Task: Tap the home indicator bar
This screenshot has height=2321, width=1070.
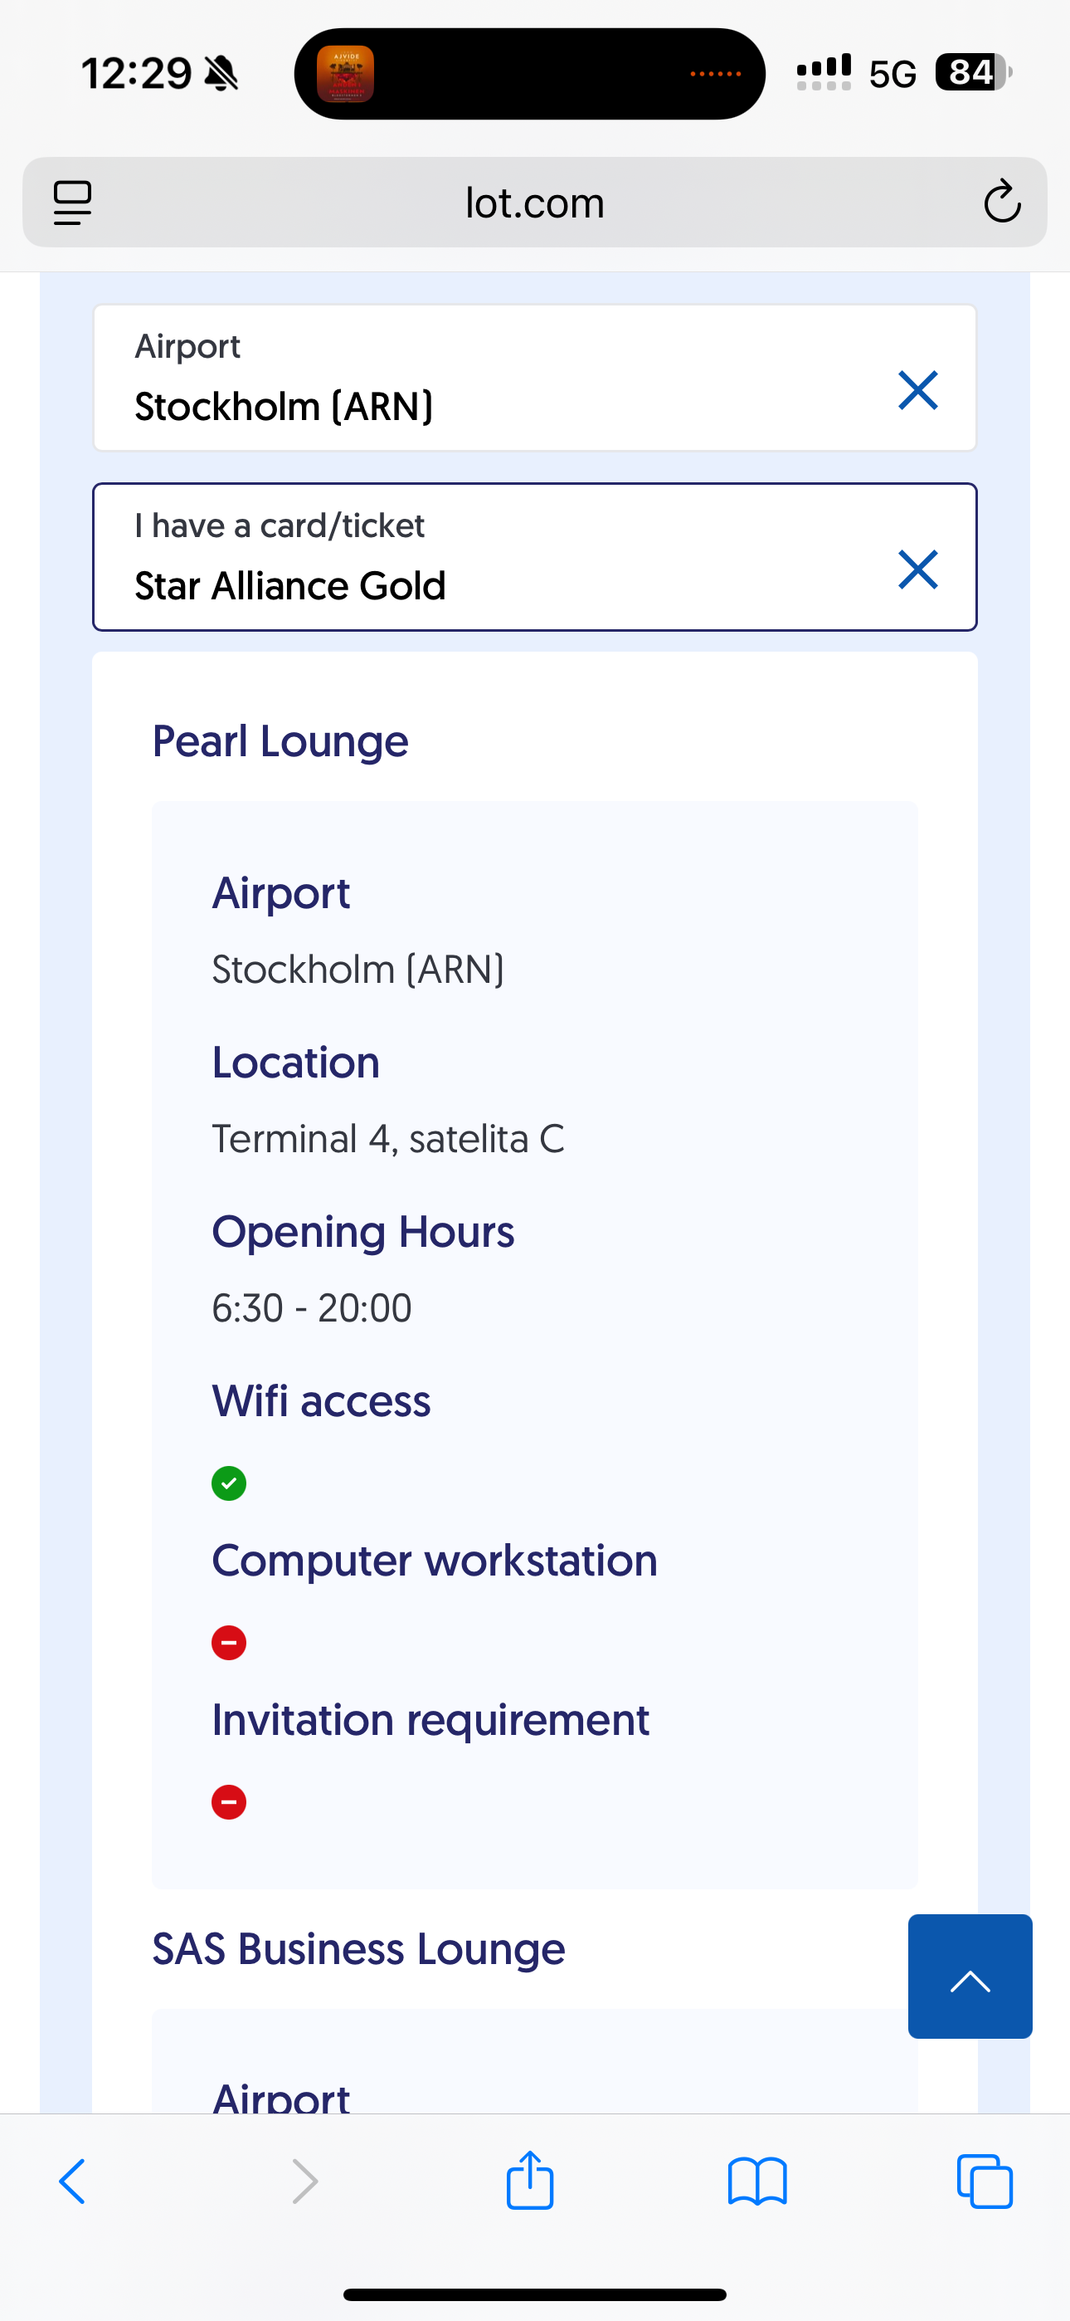Action: click(x=535, y=2294)
